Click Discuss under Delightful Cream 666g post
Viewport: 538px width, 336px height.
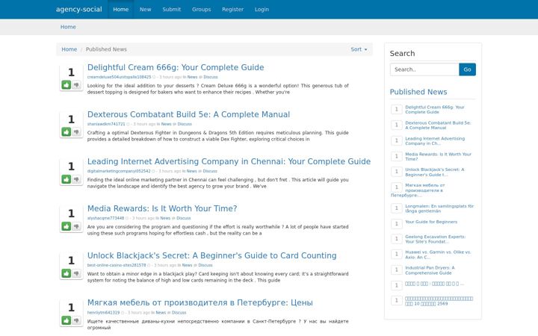pos(211,77)
